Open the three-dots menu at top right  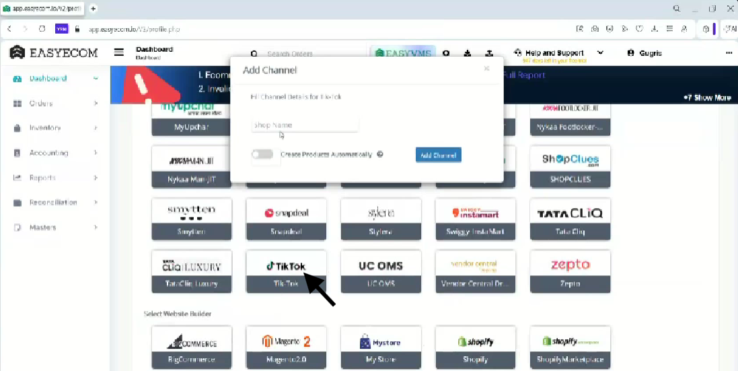coord(729,53)
